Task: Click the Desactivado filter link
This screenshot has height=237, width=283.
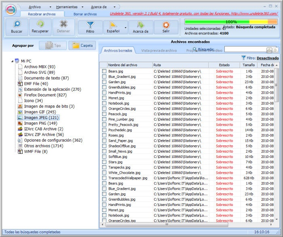Action: click(x=267, y=58)
